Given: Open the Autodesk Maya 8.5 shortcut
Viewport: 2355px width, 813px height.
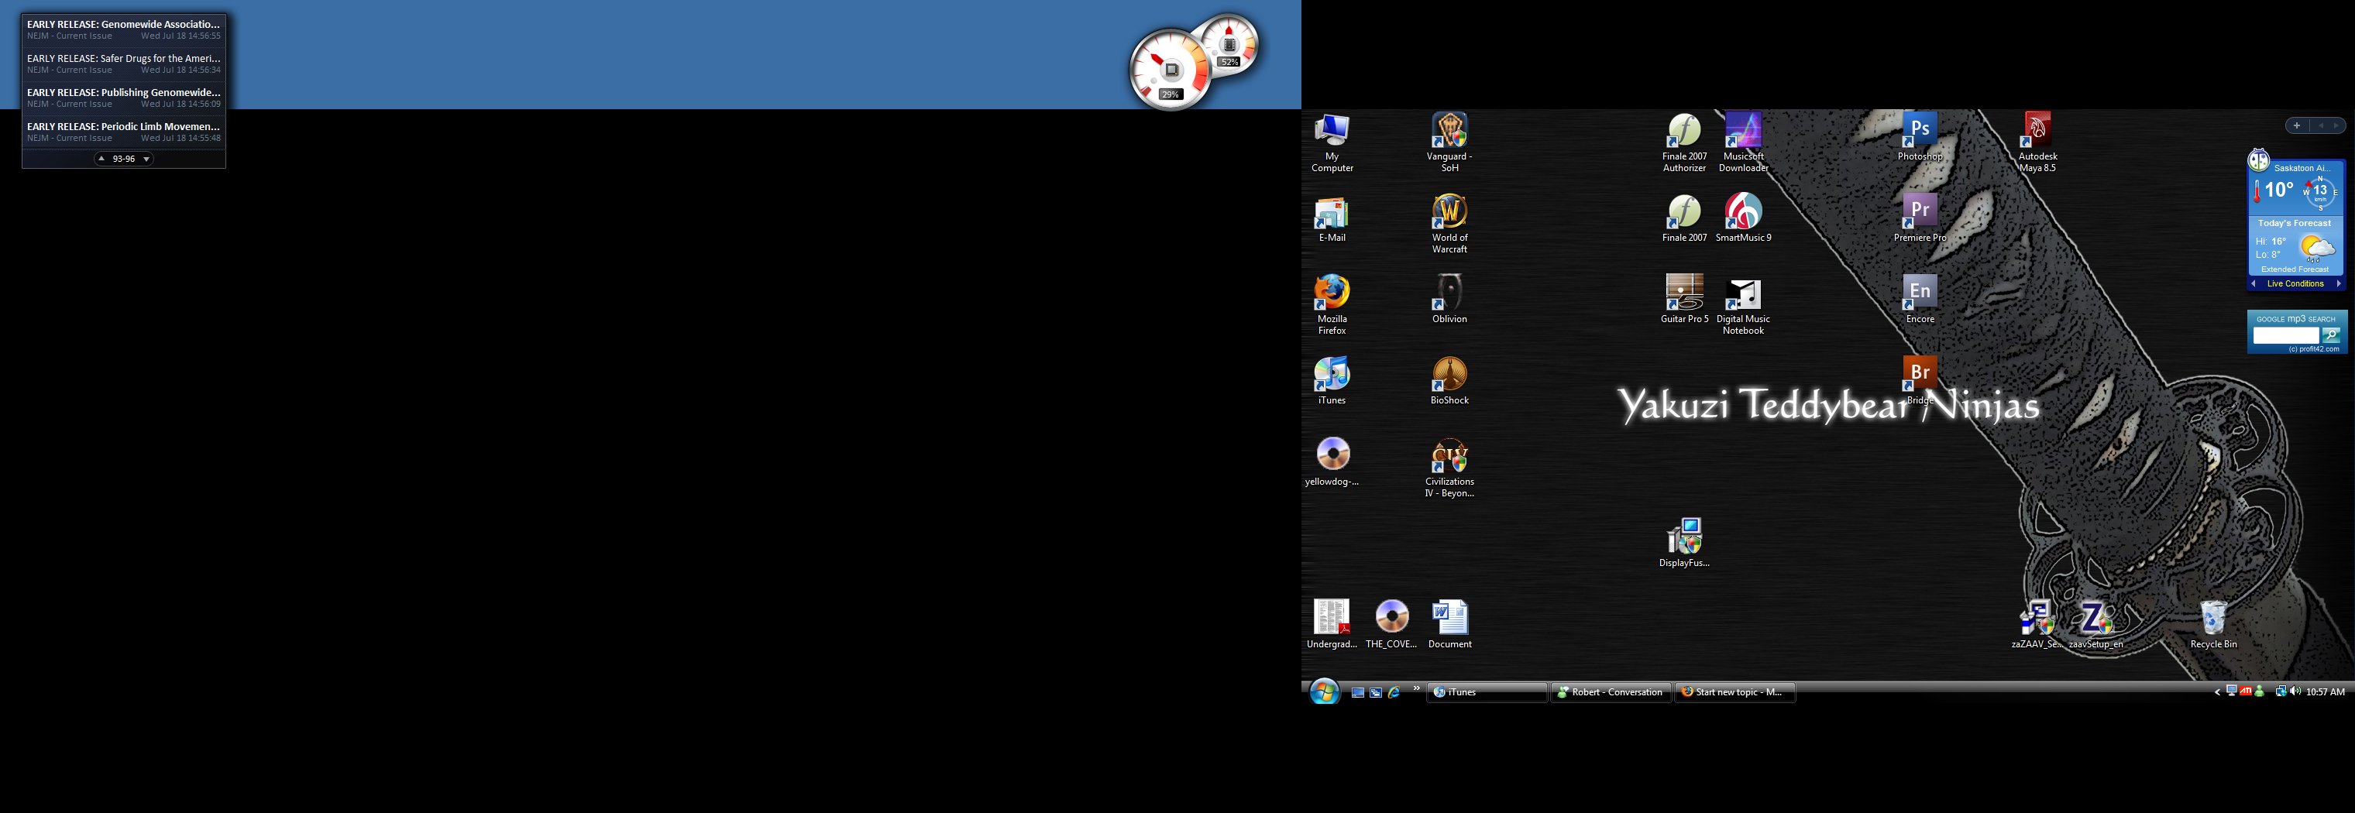Looking at the screenshot, I should click(2037, 132).
